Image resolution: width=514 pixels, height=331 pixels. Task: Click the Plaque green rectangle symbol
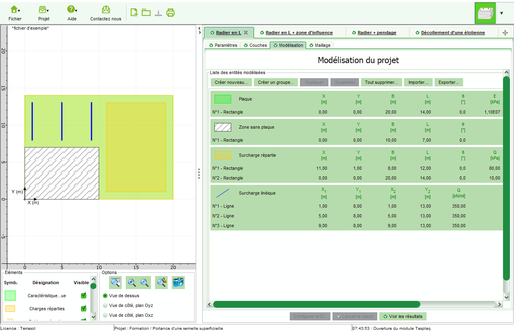223,99
